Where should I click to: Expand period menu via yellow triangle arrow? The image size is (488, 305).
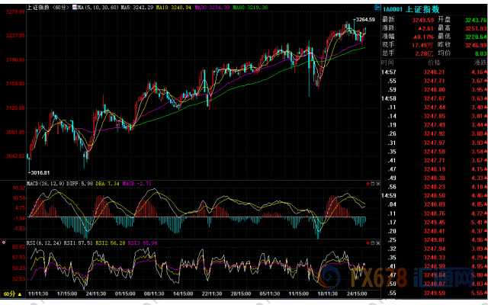click(20, 294)
